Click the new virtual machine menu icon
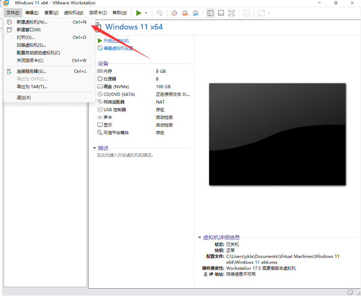The width and height of the screenshot is (361, 296). click(x=9, y=22)
